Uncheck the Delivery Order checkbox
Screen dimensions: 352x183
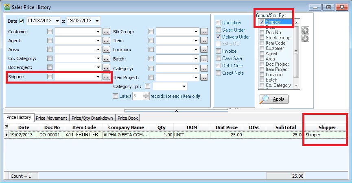(x=219, y=37)
